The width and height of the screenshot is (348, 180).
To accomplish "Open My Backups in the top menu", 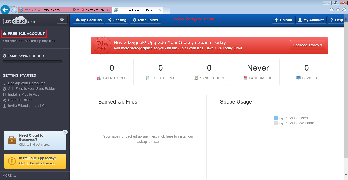I will click(x=89, y=20).
